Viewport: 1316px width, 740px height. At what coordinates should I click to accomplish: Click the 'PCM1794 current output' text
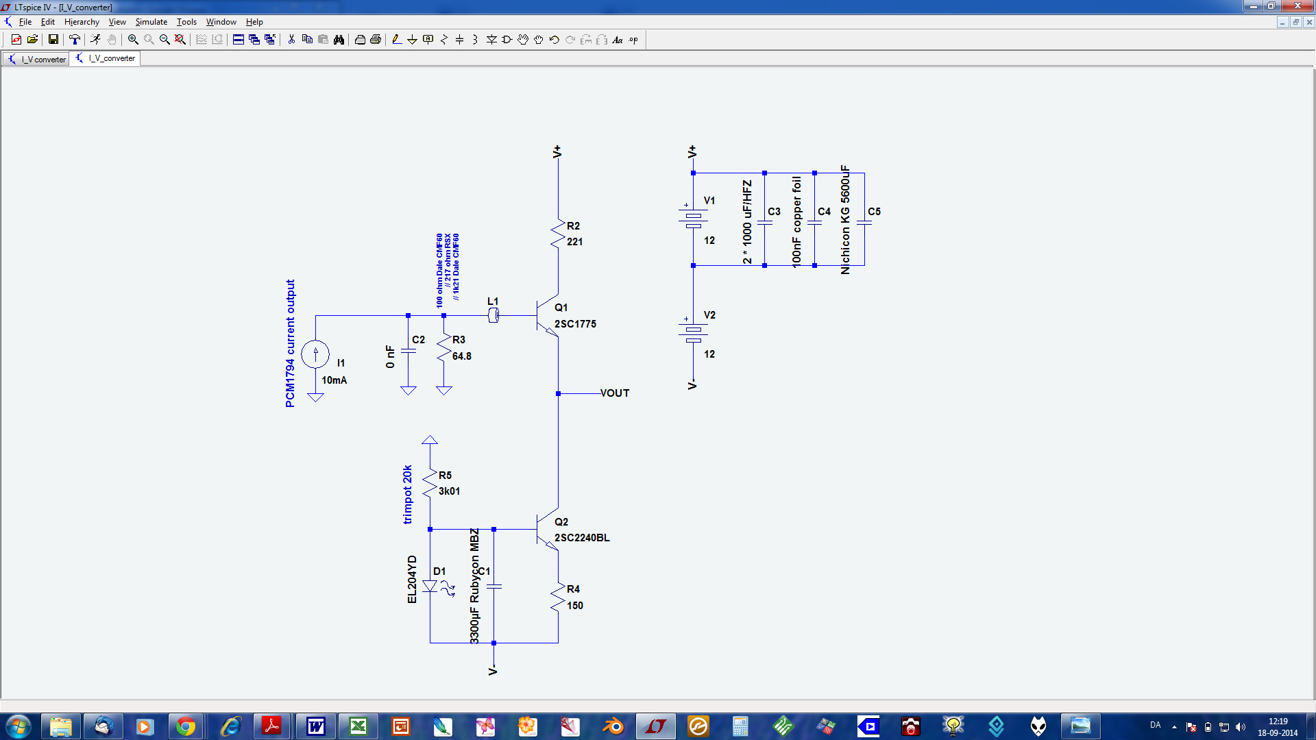click(290, 343)
